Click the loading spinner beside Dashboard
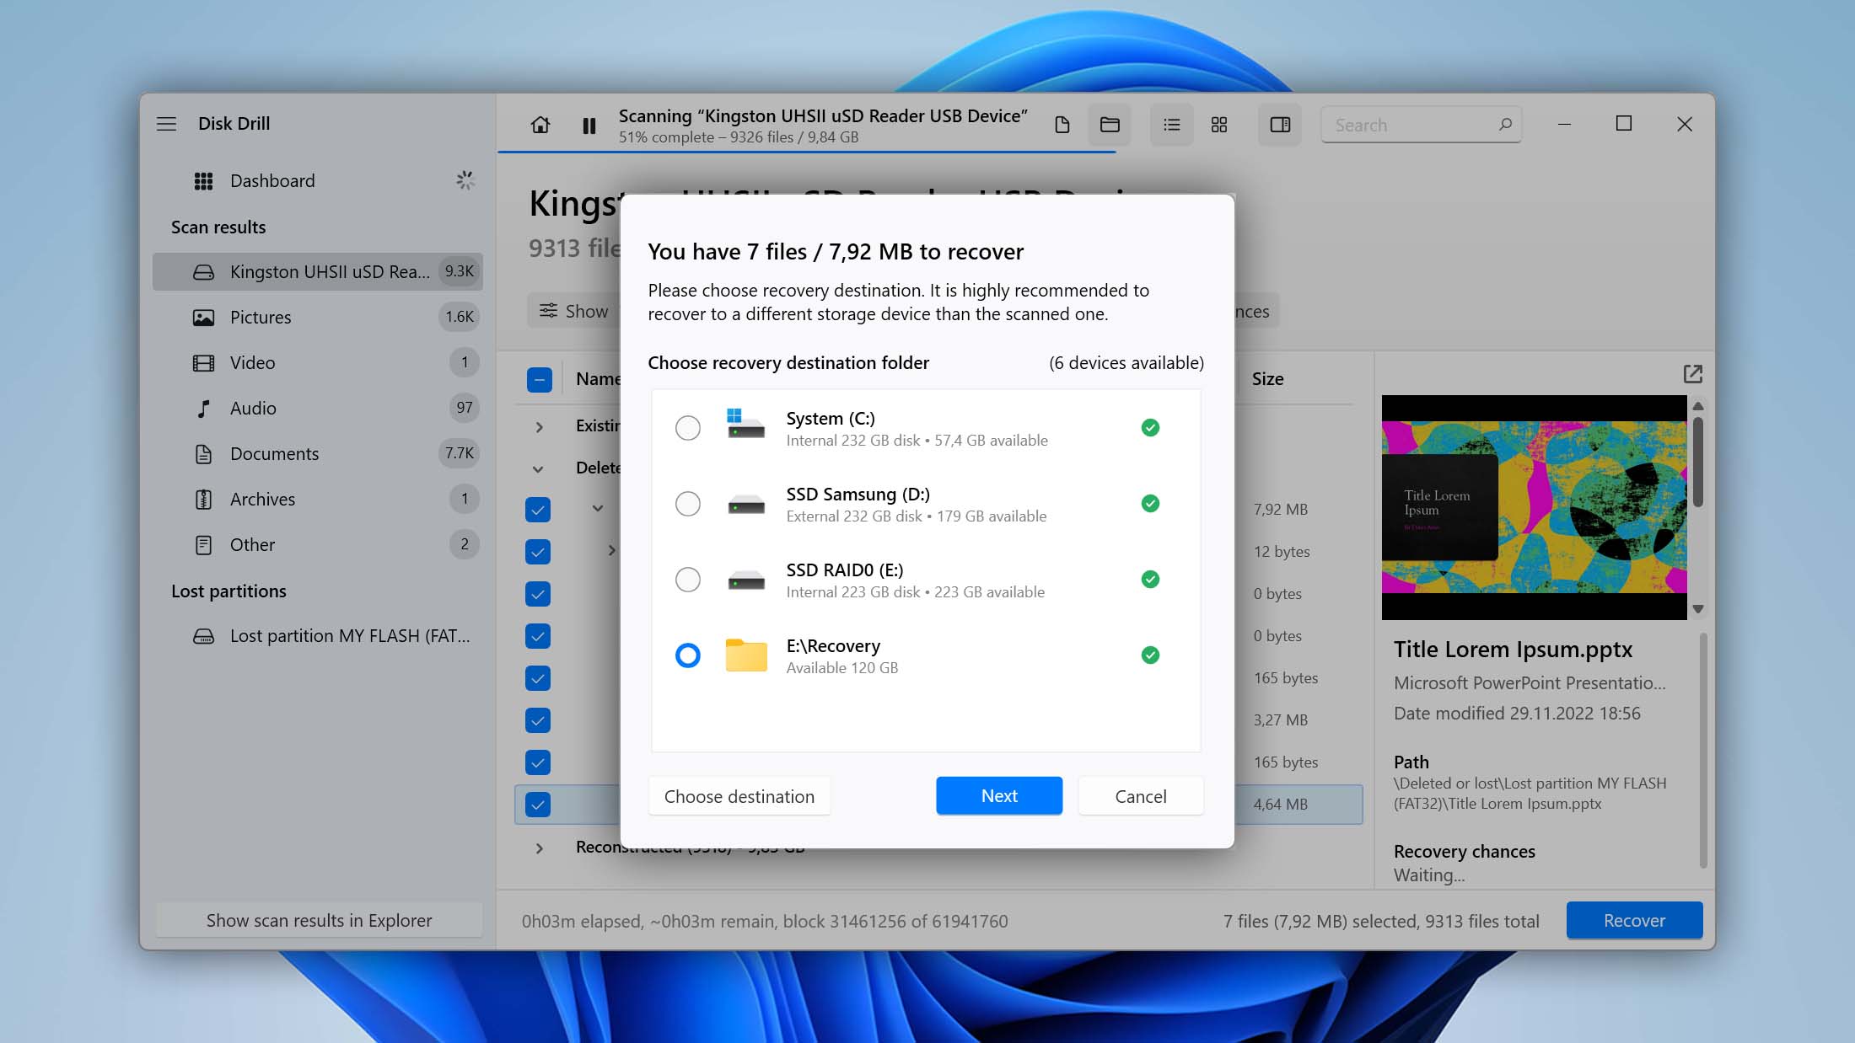The image size is (1855, 1043). coord(465,180)
